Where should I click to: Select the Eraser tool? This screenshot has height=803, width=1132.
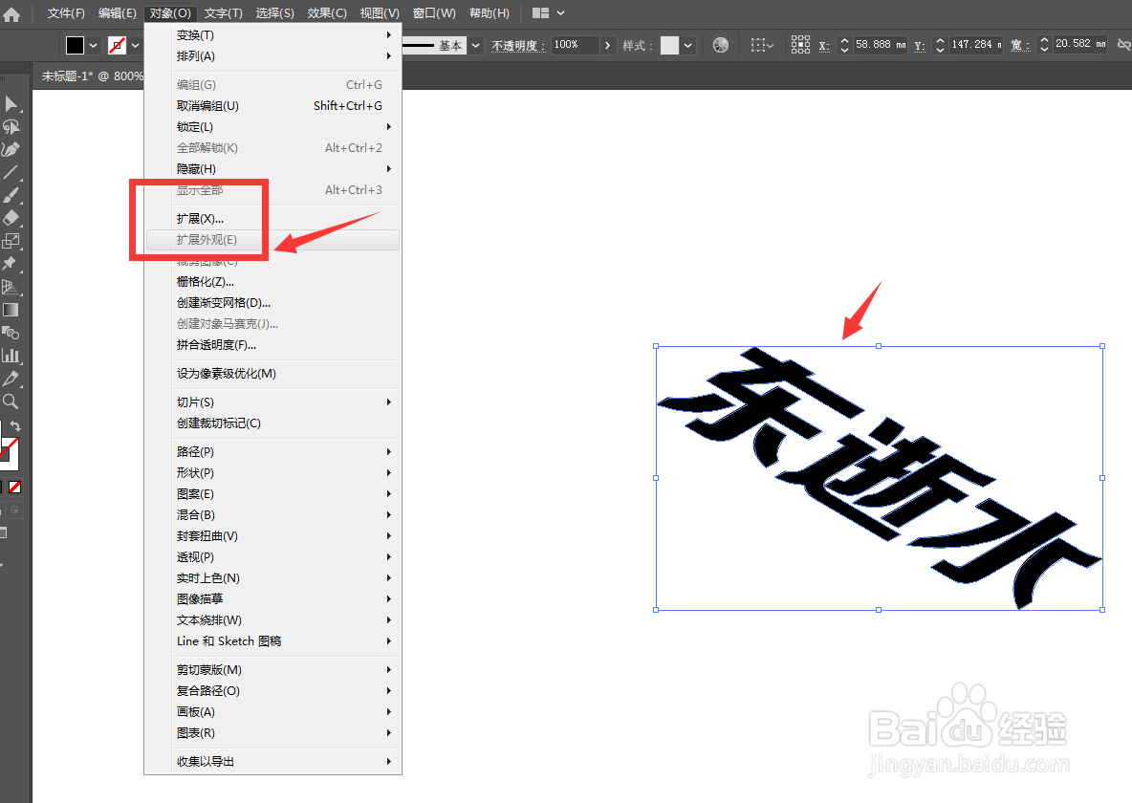pyautogui.click(x=11, y=218)
